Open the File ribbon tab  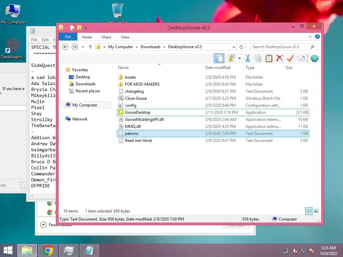tap(68, 37)
